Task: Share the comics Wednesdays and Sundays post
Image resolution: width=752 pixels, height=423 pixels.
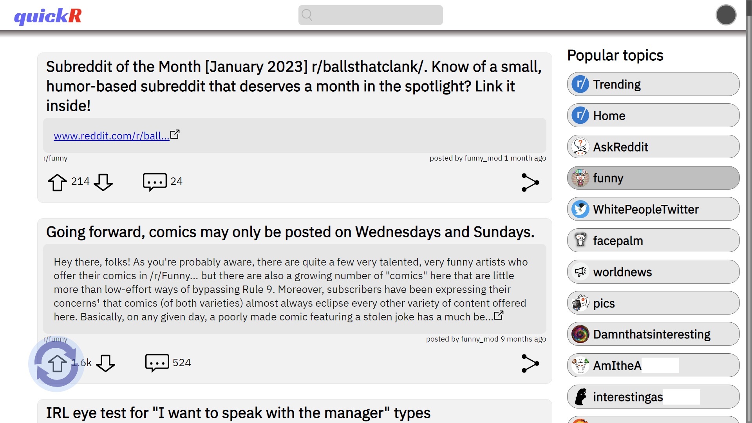Action: click(x=530, y=363)
